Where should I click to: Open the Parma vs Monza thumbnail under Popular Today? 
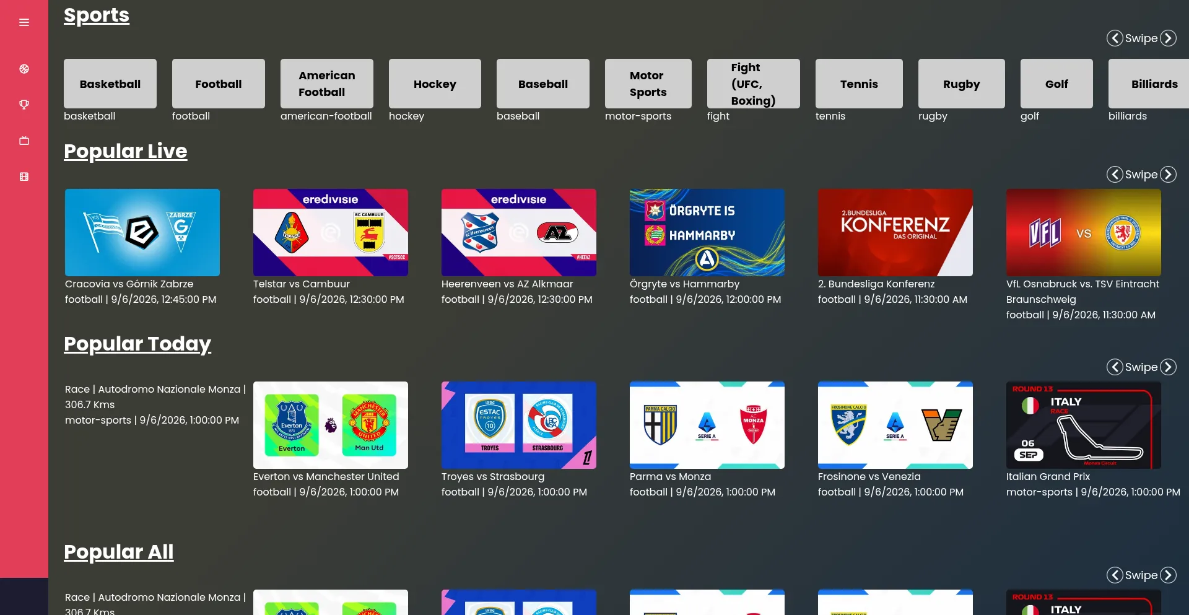707,425
